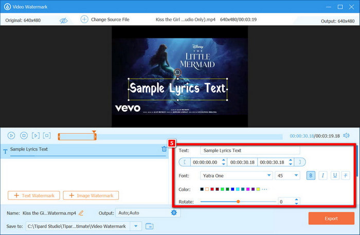This screenshot has height=235, width=360.
Task: Pick the blue color swatch
Action: (232, 189)
